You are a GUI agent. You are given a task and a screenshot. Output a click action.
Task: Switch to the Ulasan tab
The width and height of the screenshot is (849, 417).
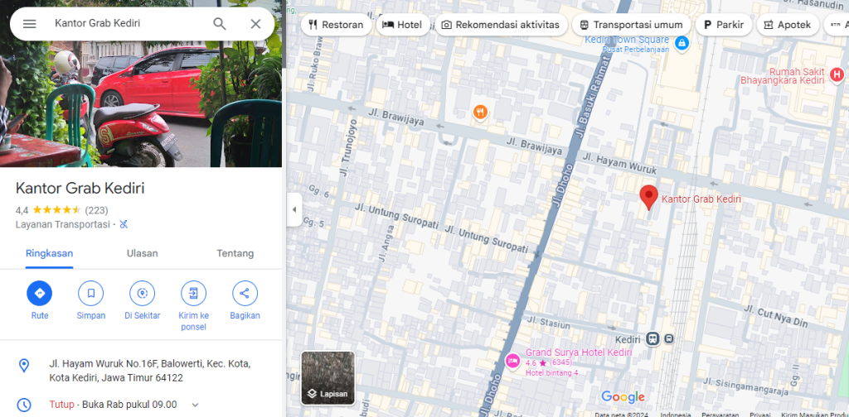point(143,253)
